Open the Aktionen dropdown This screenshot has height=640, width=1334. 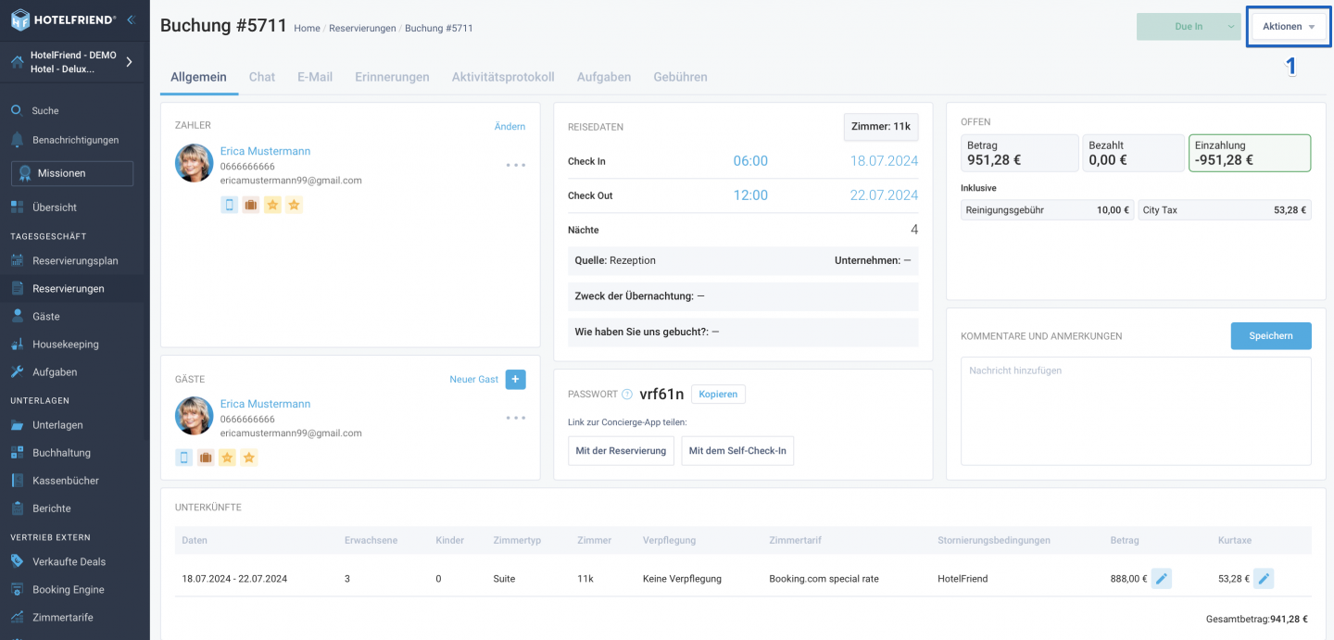[x=1289, y=27]
